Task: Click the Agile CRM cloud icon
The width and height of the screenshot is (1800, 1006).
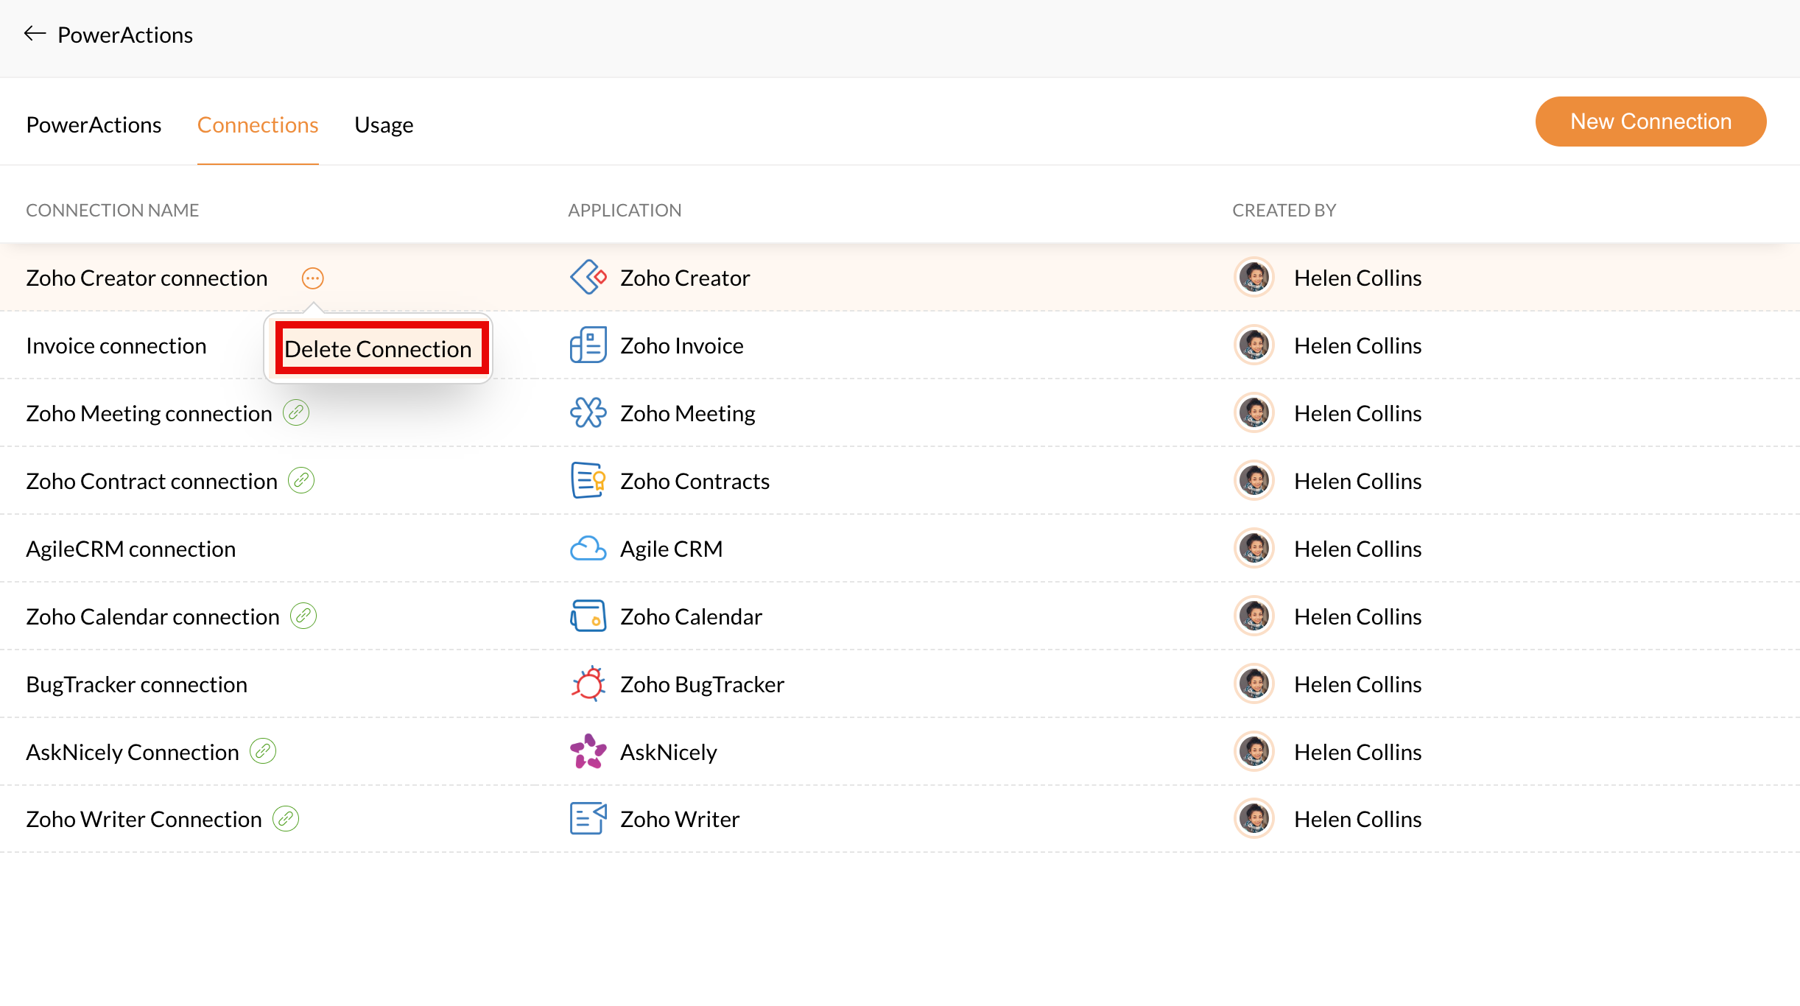Action: [x=588, y=549]
